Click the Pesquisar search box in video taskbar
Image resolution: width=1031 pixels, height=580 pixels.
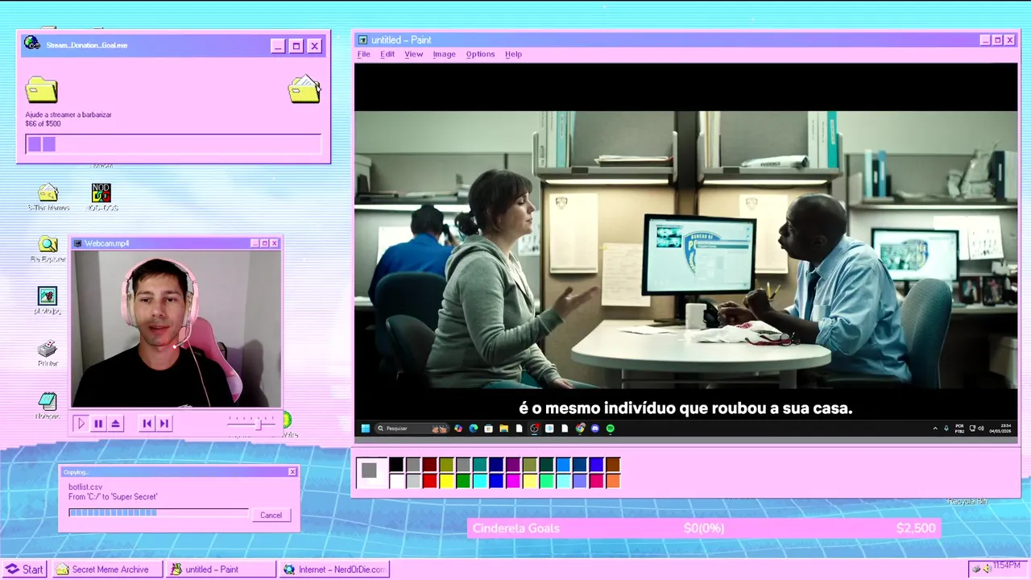pyautogui.click(x=412, y=429)
